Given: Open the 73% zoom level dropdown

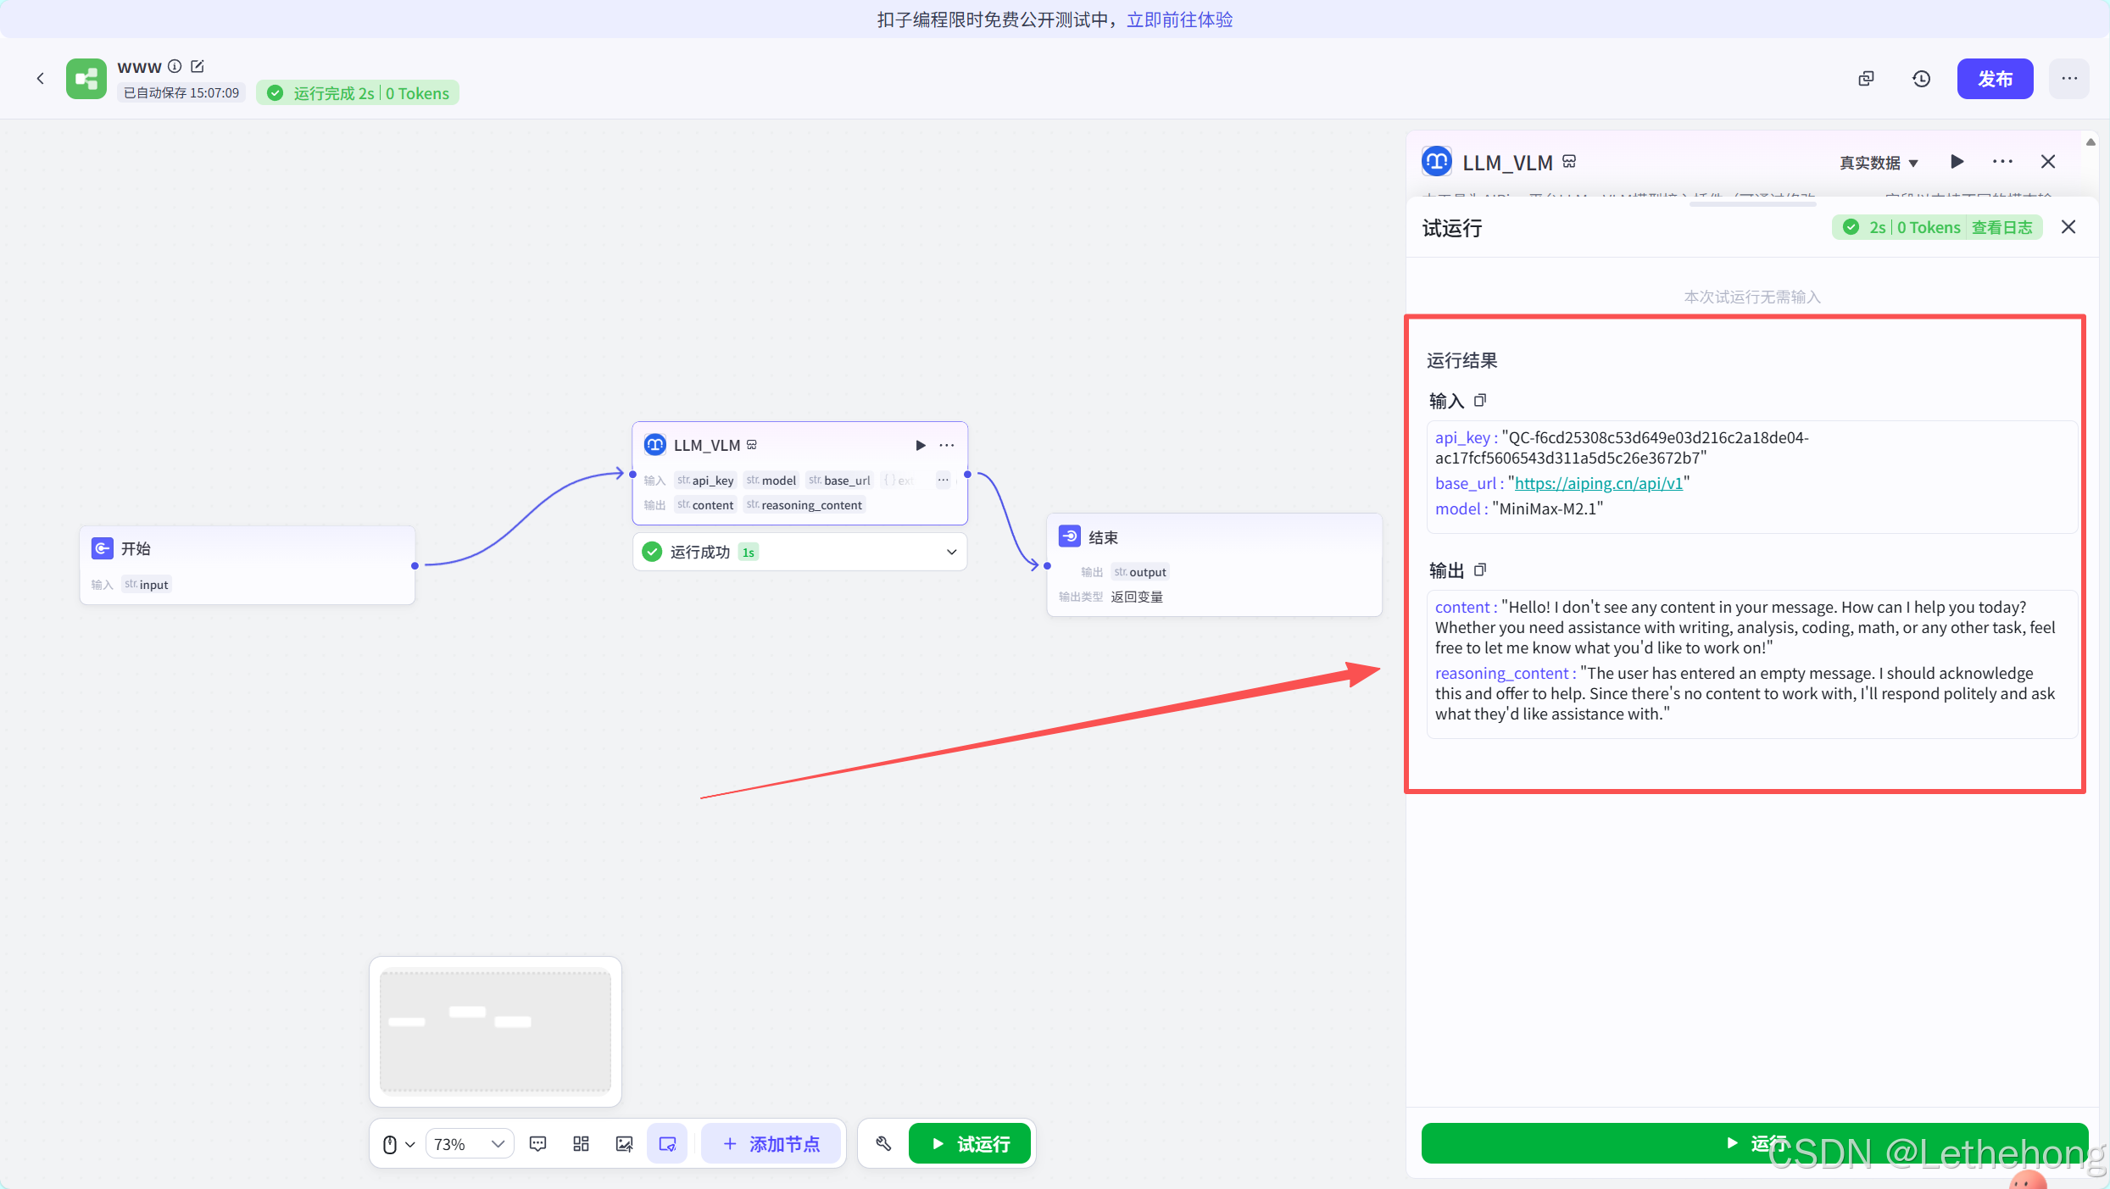Looking at the screenshot, I should point(469,1144).
